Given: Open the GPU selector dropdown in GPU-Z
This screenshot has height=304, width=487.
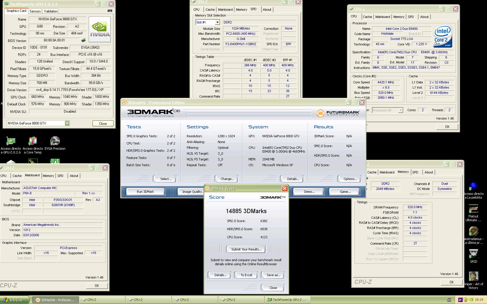Looking at the screenshot, I should click(x=67, y=123).
